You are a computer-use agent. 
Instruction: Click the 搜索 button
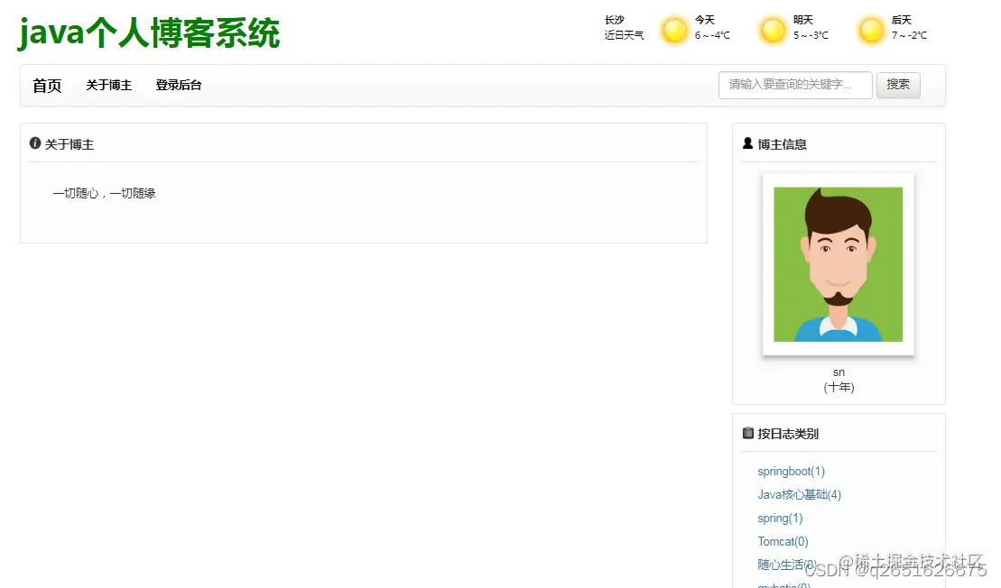click(x=898, y=85)
